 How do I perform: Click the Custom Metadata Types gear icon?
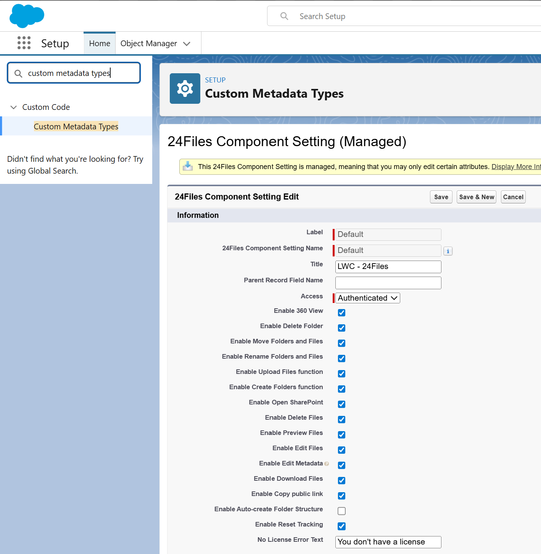pyautogui.click(x=185, y=89)
